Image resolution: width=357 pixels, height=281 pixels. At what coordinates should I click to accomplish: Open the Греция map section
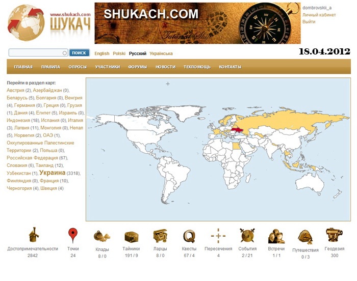click(51, 105)
